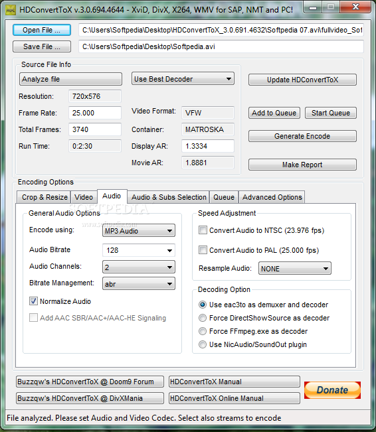Click Add to Queue button

(x=274, y=113)
